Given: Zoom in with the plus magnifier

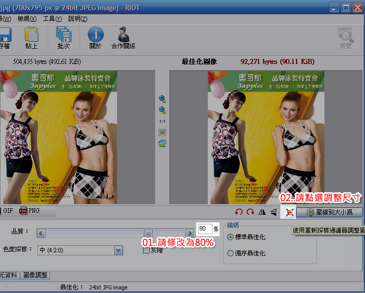Looking at the screenshot, I should tap(162, 99).
